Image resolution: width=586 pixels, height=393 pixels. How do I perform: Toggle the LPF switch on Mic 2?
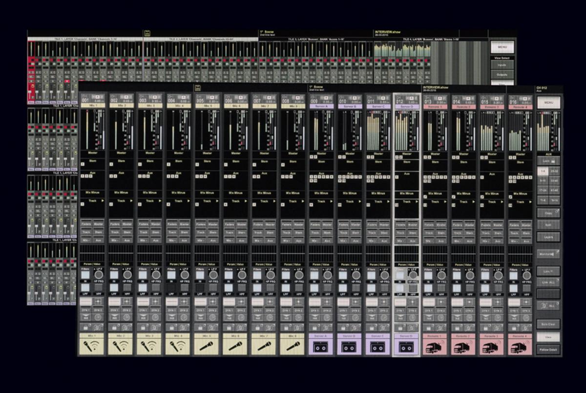114,287
